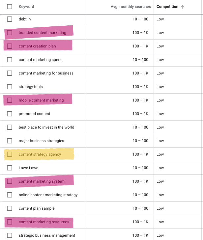This screenshot has width=203, height=240.
Task: Select checkbox beside "i owe i owe"
Action: point(10,168)
